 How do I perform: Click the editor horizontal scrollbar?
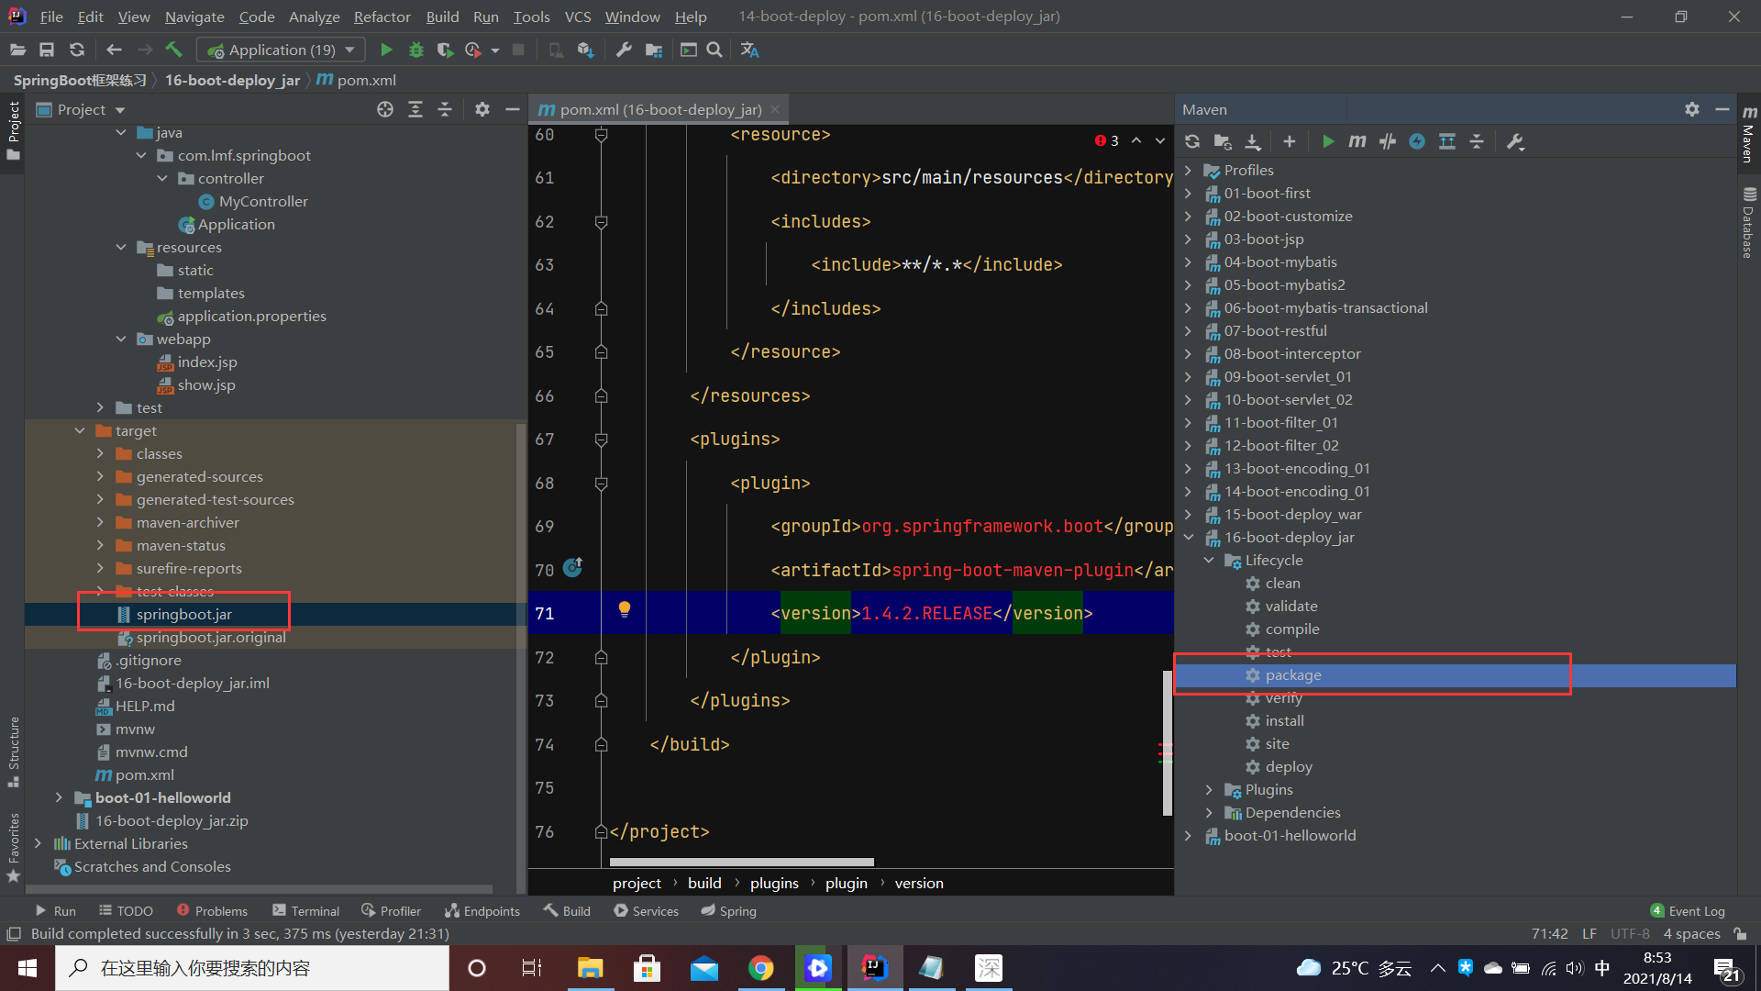pyautogui.click(x=741, y=862)
